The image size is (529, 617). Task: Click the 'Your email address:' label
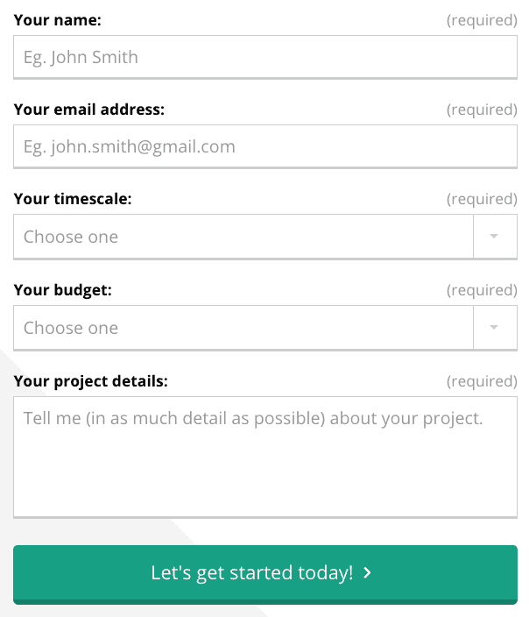click(x=88, y=110)
